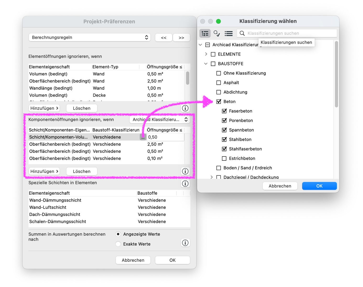Uncheck the Spannbeton checkbox
The image size is (363, 287).
(x=224, y=130)
